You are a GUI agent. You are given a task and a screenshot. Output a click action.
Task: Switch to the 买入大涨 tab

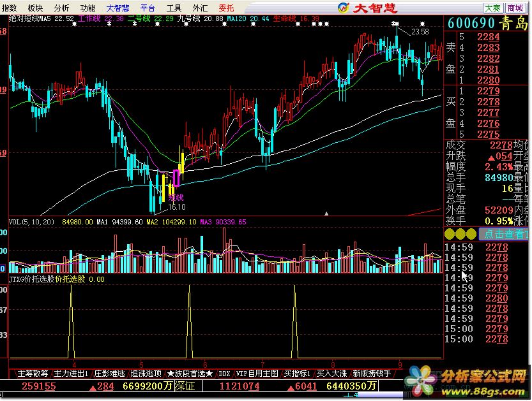(331, 374)
